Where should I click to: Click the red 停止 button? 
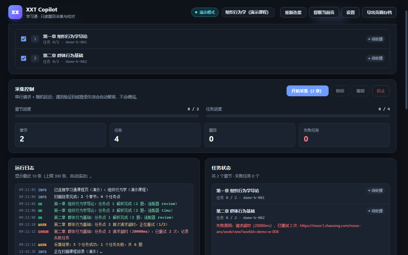pos(381,91)
